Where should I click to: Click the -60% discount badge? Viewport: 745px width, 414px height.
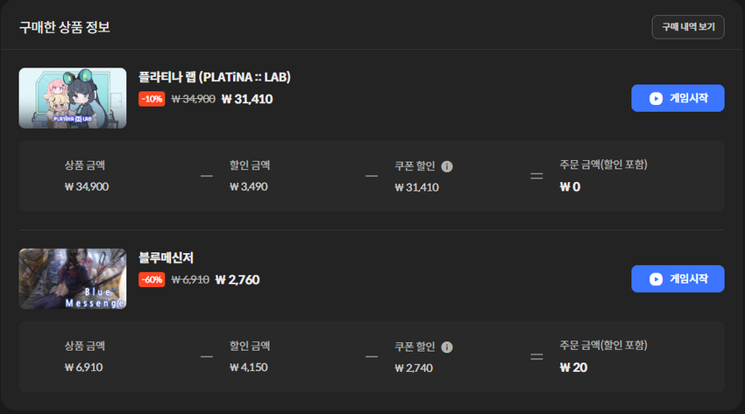[152, 280]
